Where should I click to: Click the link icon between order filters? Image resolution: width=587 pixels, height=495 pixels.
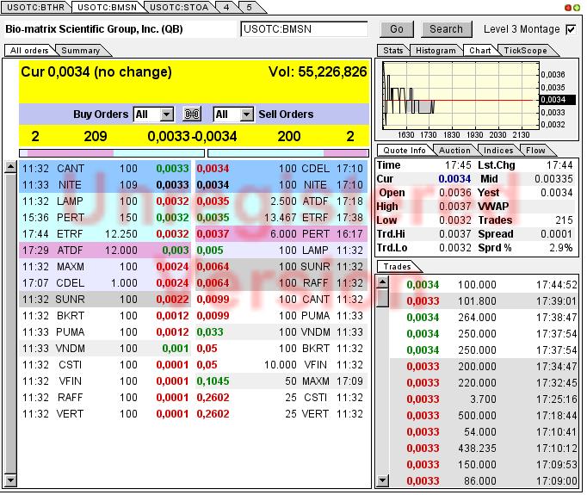192,114
